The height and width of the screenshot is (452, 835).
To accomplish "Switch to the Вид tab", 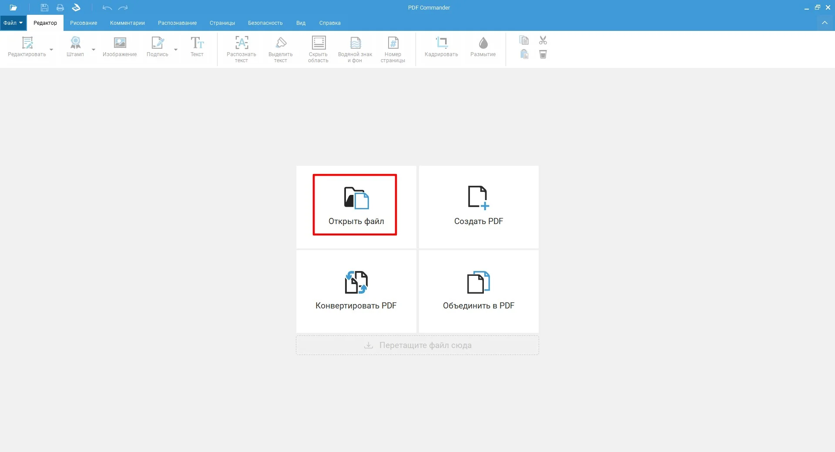I will pos(301,23).
